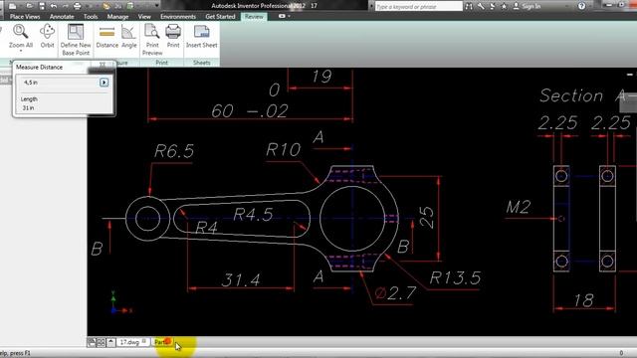This screenshot has width=637, height=358.
Task: Click printer icon in quick access toolbar
Action: click(x=78, y=6)
